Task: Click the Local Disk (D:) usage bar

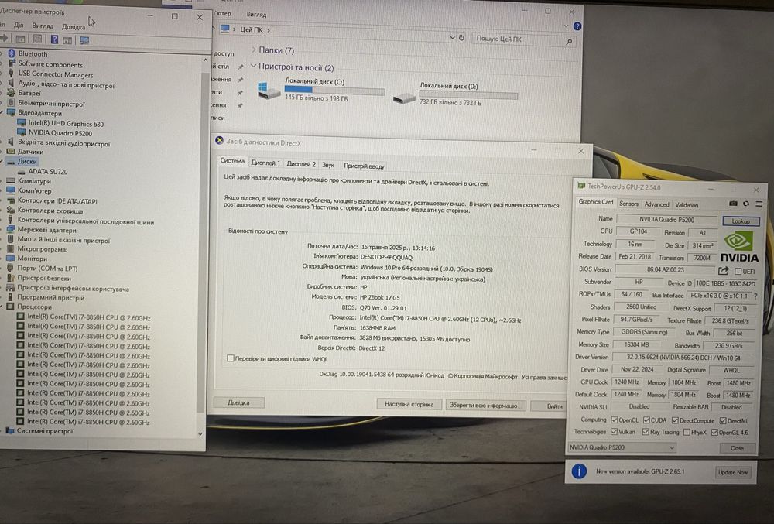Action: [468, 95]
